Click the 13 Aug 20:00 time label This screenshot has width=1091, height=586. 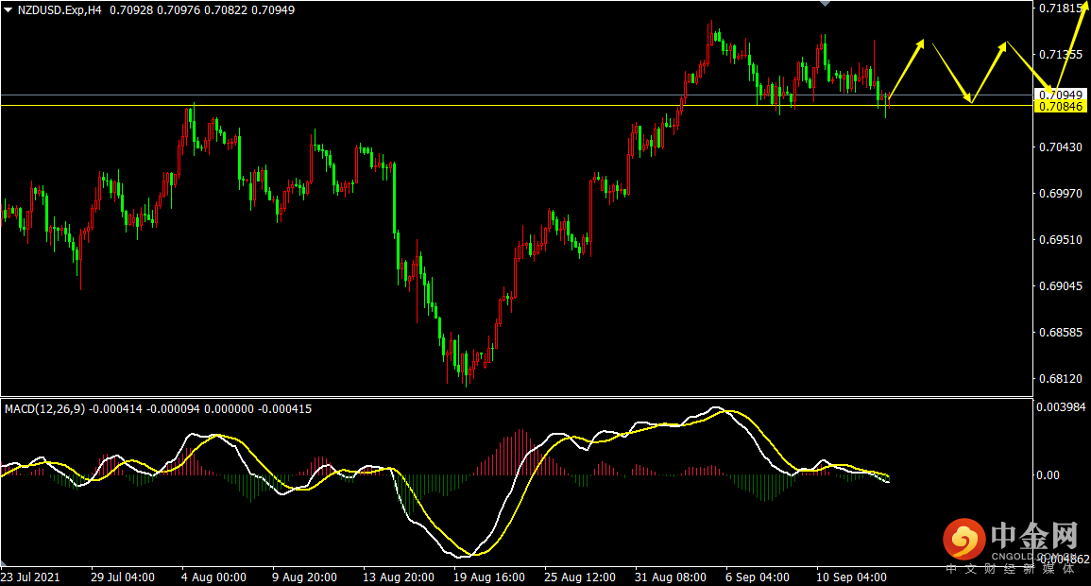[398, 577]
